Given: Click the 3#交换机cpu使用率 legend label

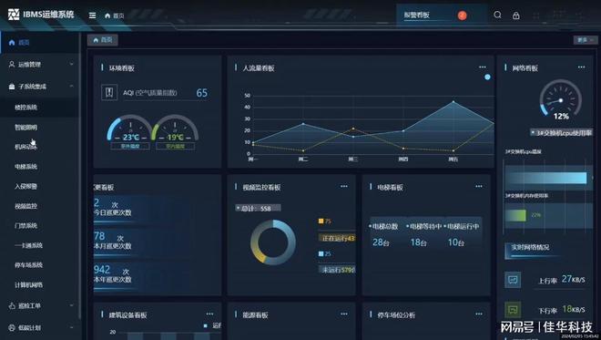Looking at the screenshot, I should coord(561,133).
